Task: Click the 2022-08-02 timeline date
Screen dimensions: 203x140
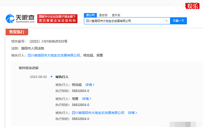Action: click(x=39, y=77)
